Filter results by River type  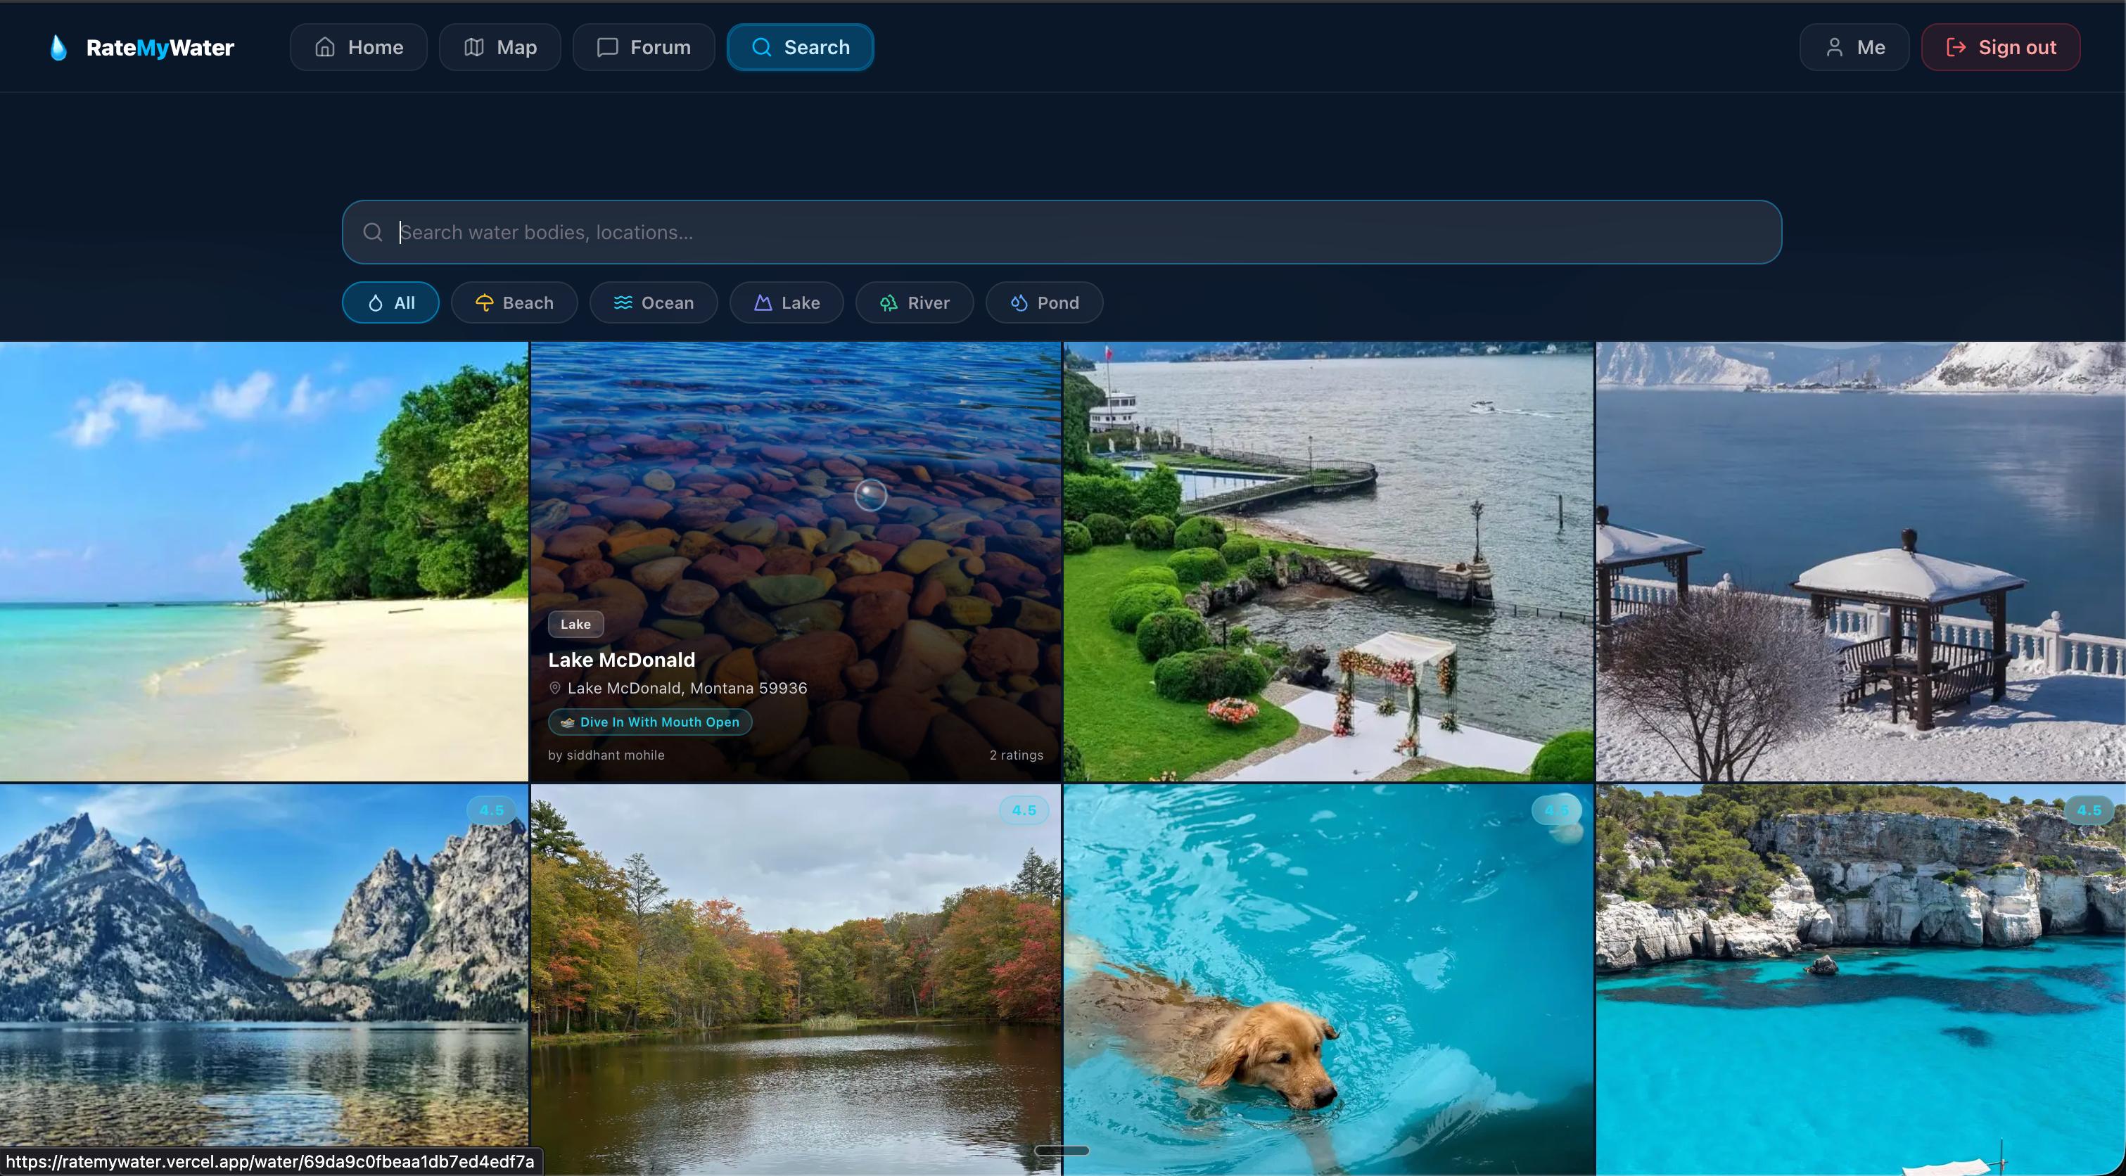point(915,303)
